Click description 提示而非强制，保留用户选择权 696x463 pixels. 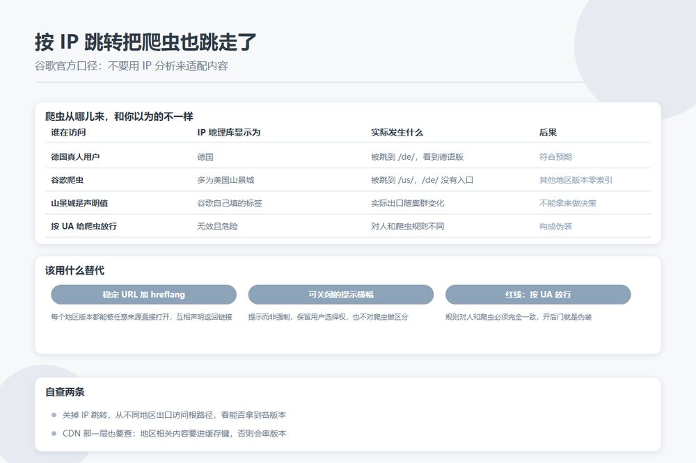[299, 317]
